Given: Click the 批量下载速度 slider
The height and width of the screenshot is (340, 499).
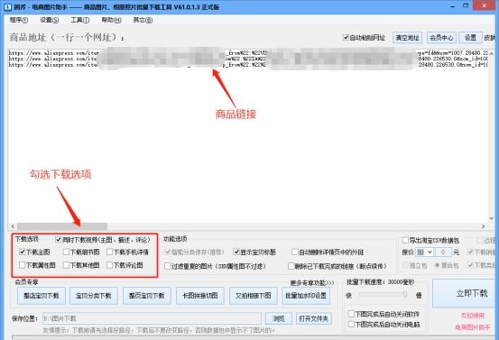Looking at the screenshot, I should tap(383, 295).
